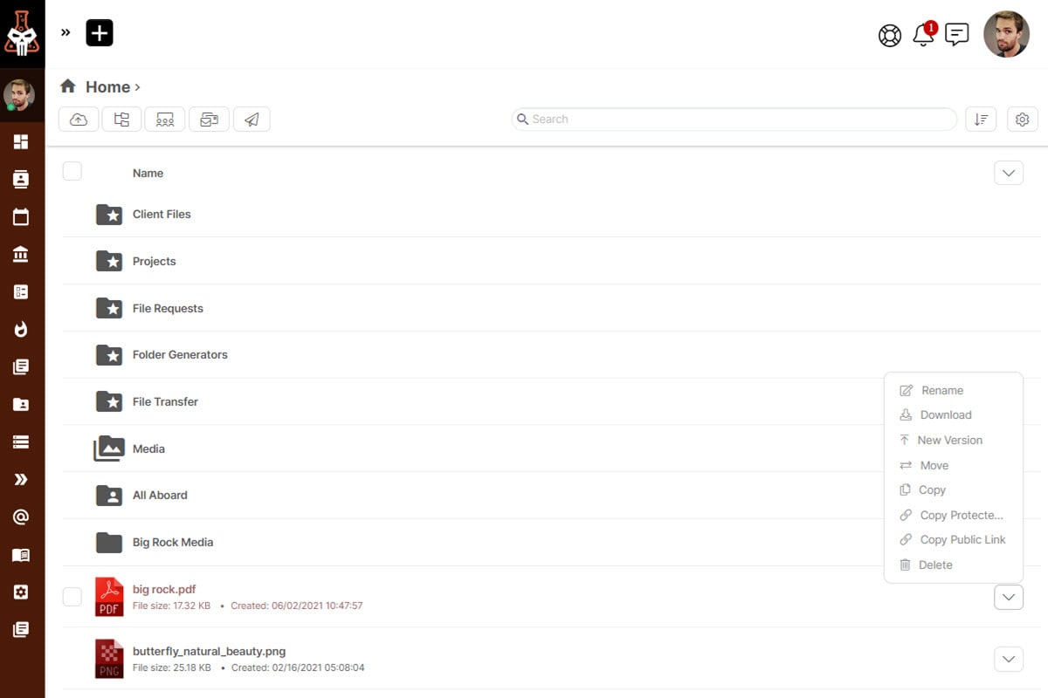Choose Download in the context menu

tap(946, 415)
